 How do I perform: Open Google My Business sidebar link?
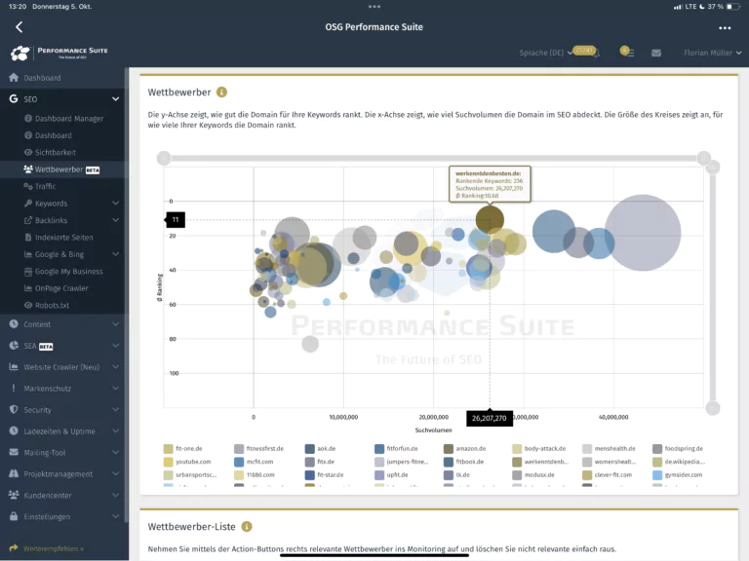[68, 272]
